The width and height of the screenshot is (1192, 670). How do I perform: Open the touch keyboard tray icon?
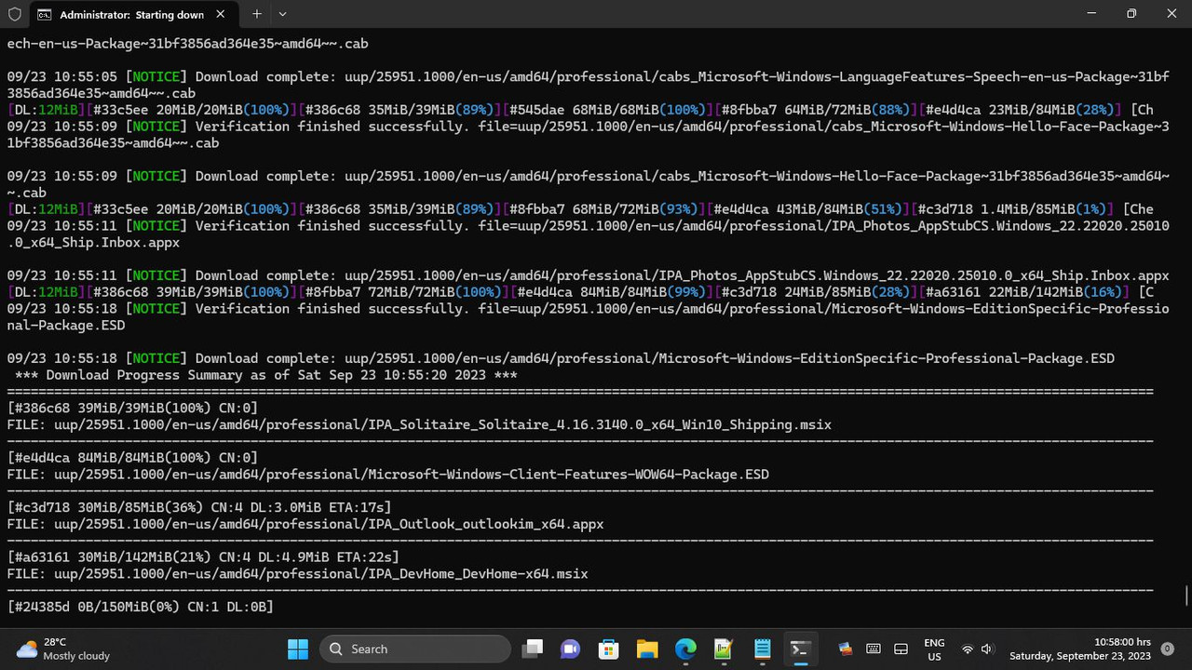click(874, 649)
